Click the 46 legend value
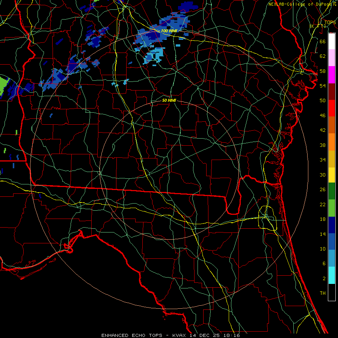 coord(323,116)
